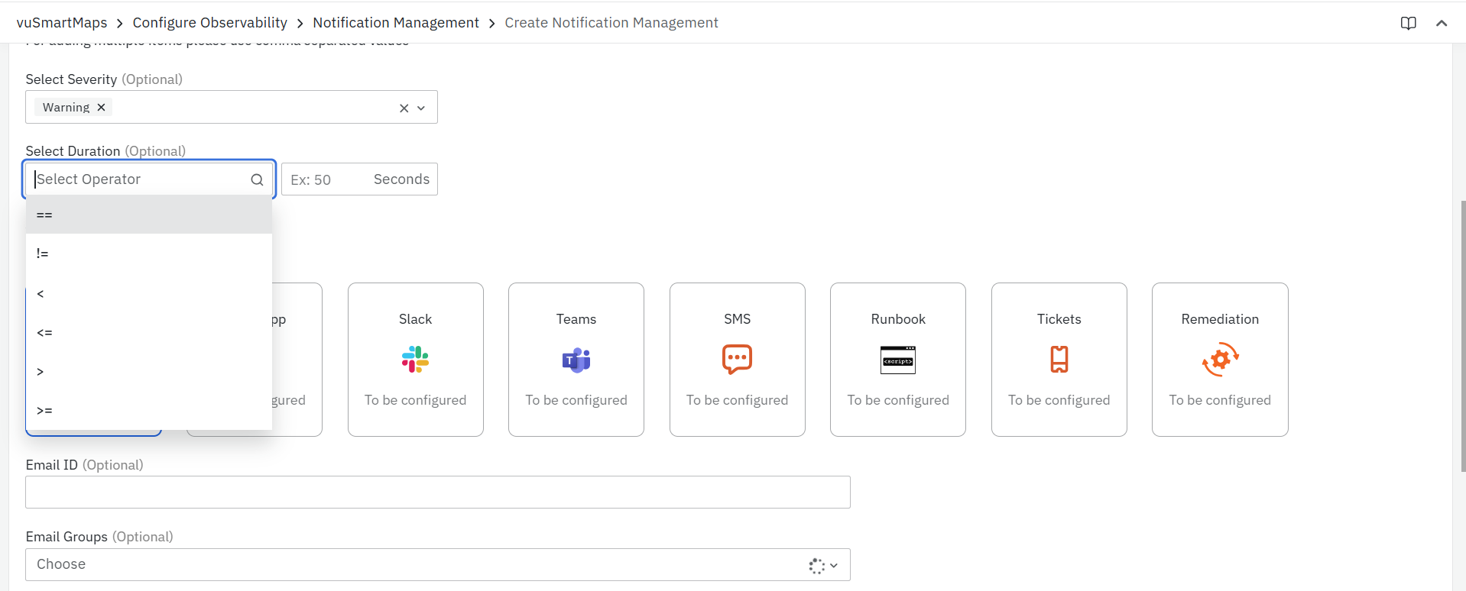Navigate to Configure Observability breadcrumb

[209, 23]
